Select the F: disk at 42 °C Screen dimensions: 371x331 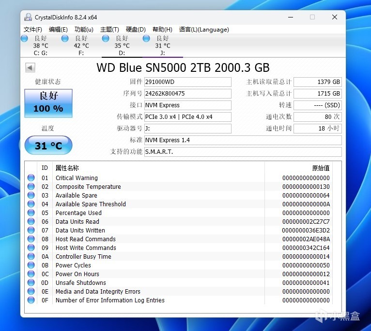tap(81, 46)
